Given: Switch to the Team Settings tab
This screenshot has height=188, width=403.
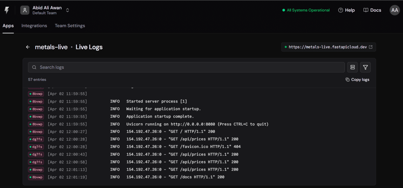Looking at the screenshot, I should tap(70, 26).
